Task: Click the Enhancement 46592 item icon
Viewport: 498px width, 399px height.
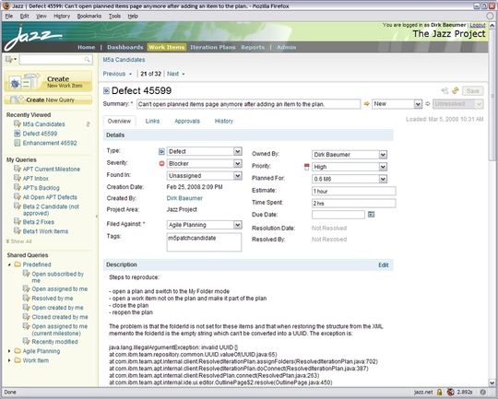Action: [x=18, y=143]
